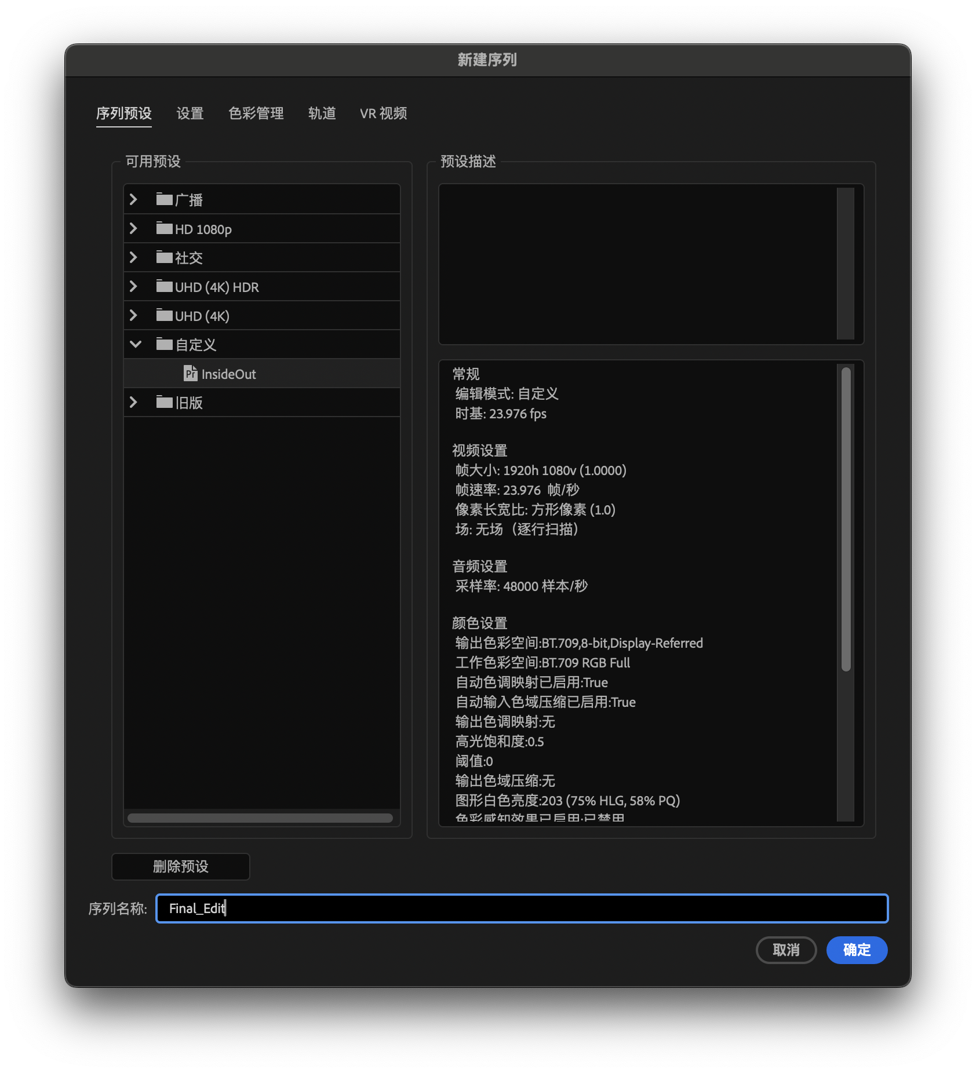Click the 社交 folder label
This screenshot has height=1073, width=976.
tap(189, 258)
